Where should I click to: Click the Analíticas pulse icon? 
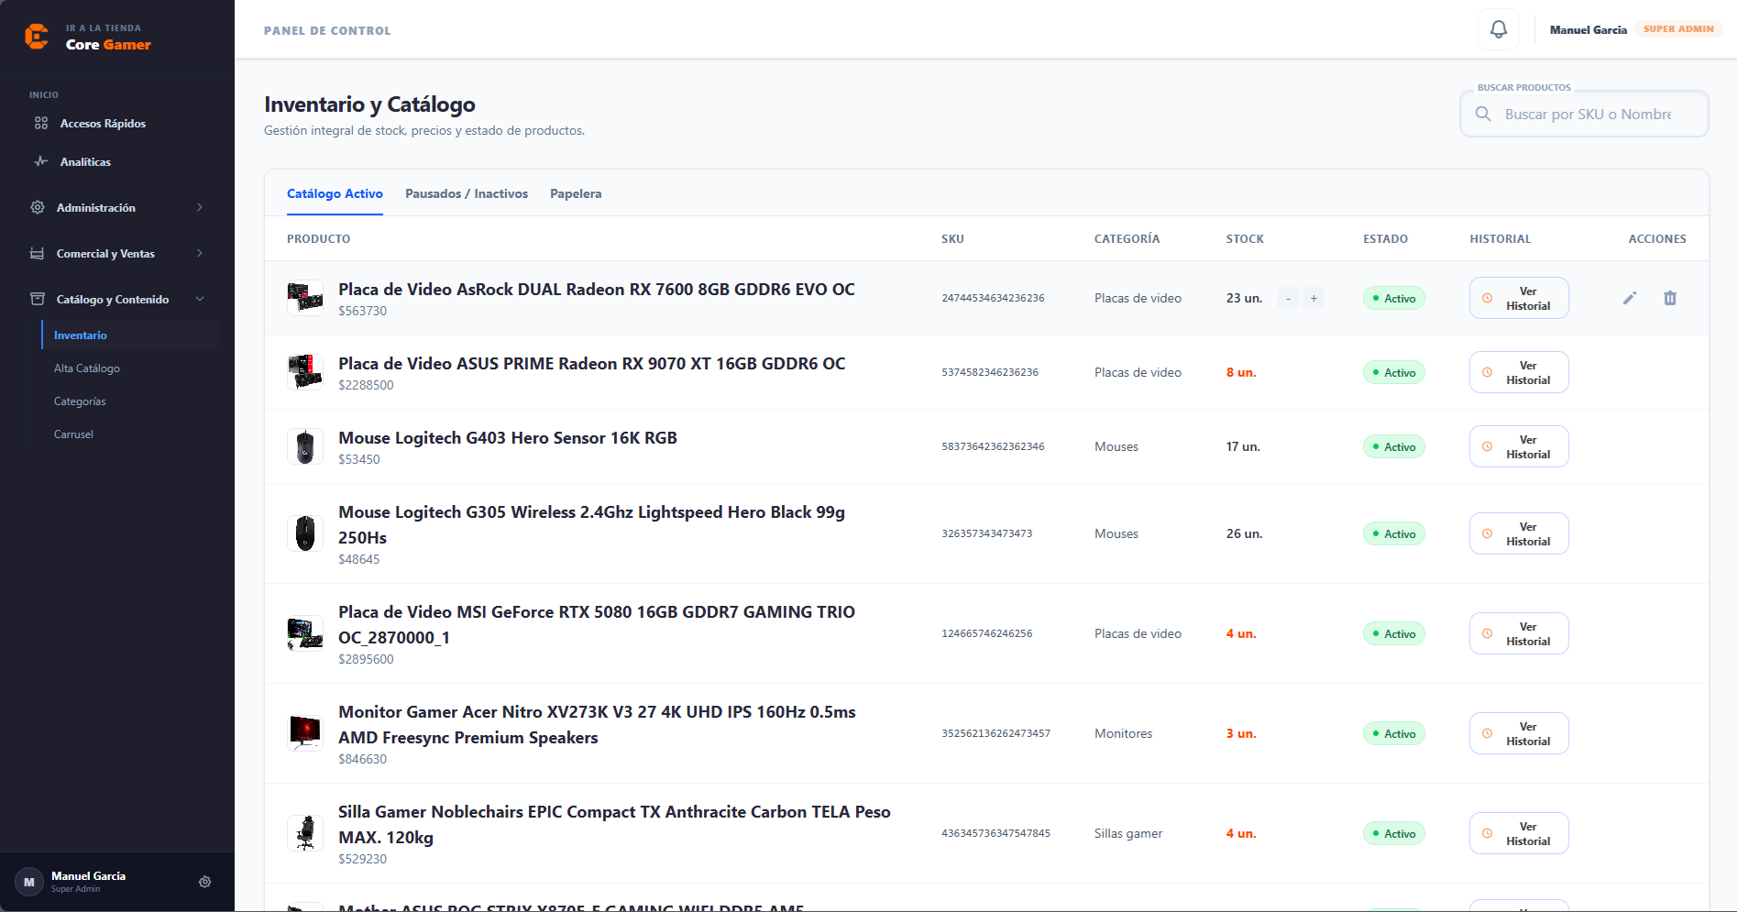coord(41,161)
